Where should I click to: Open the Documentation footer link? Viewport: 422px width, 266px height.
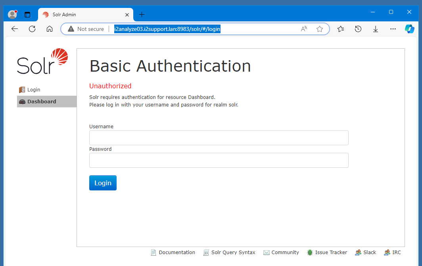[176, 253]
